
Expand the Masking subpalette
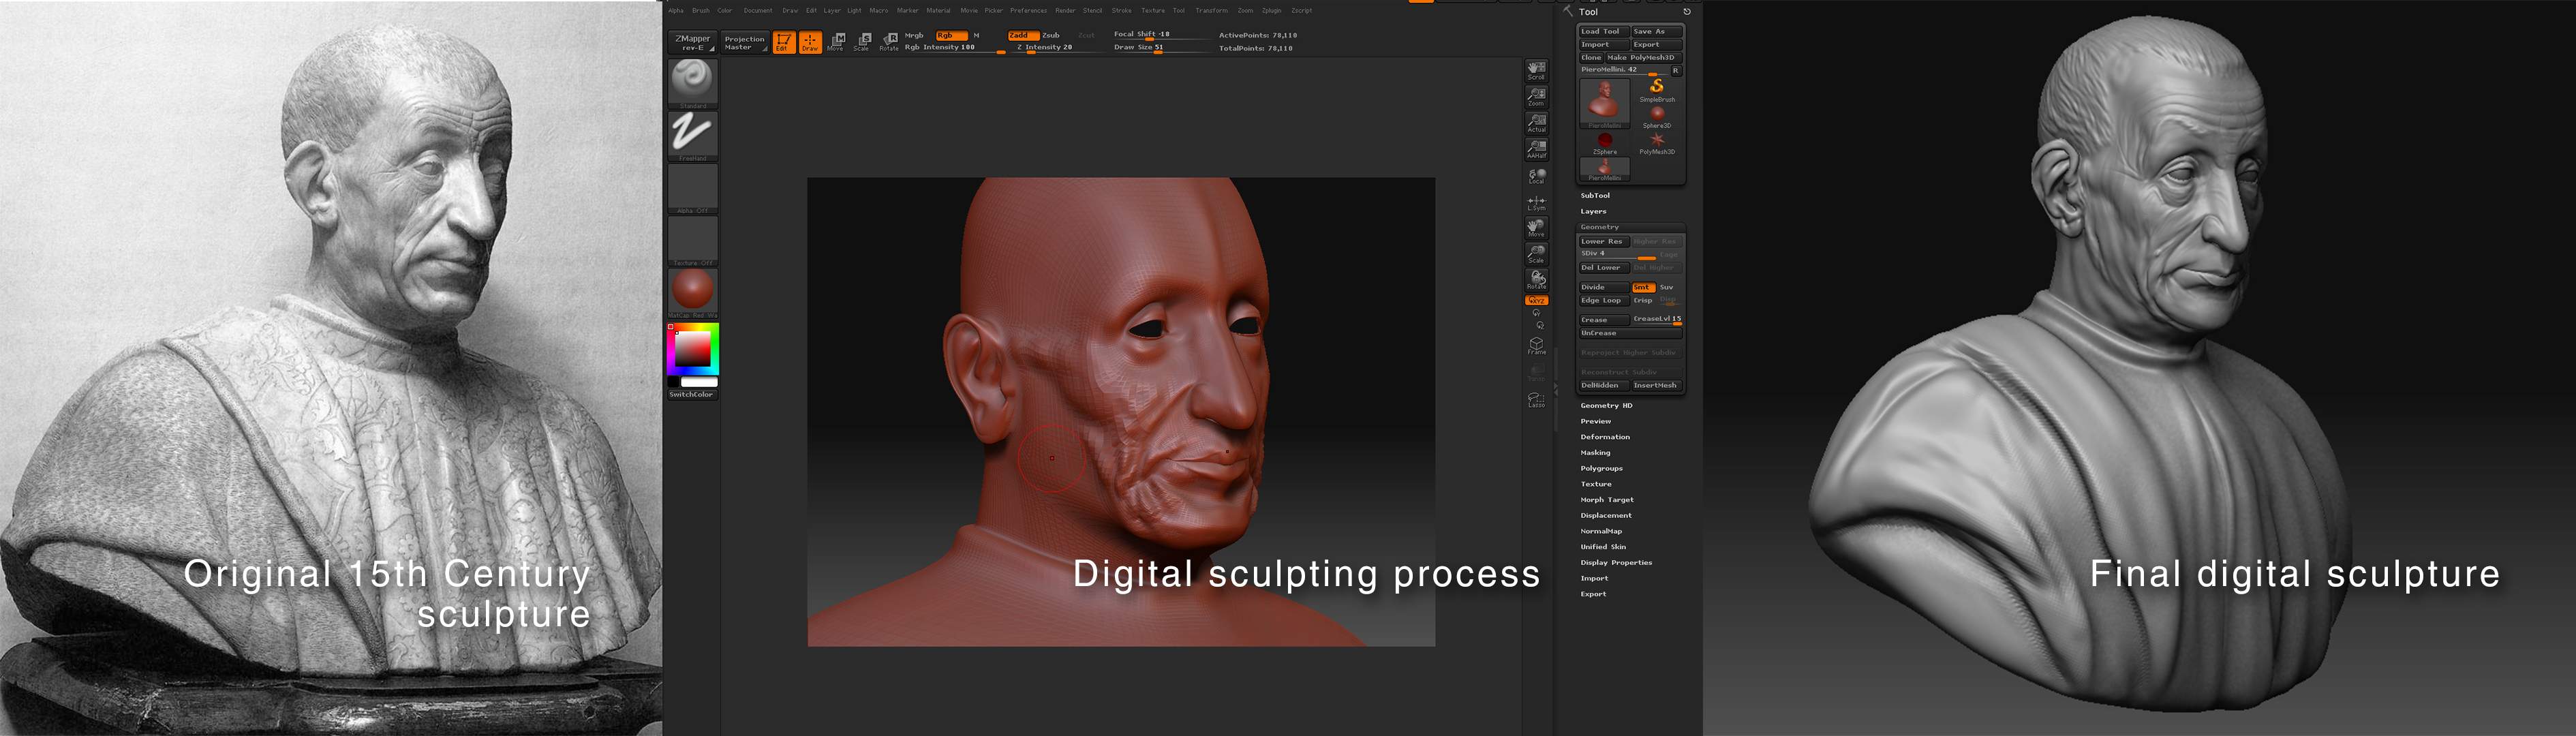(1595, 453)
